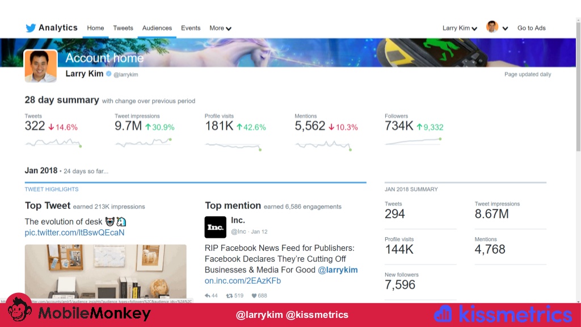Open the top tweet desk image
This screenshot has height=327, width=581.
click(106, 271)
